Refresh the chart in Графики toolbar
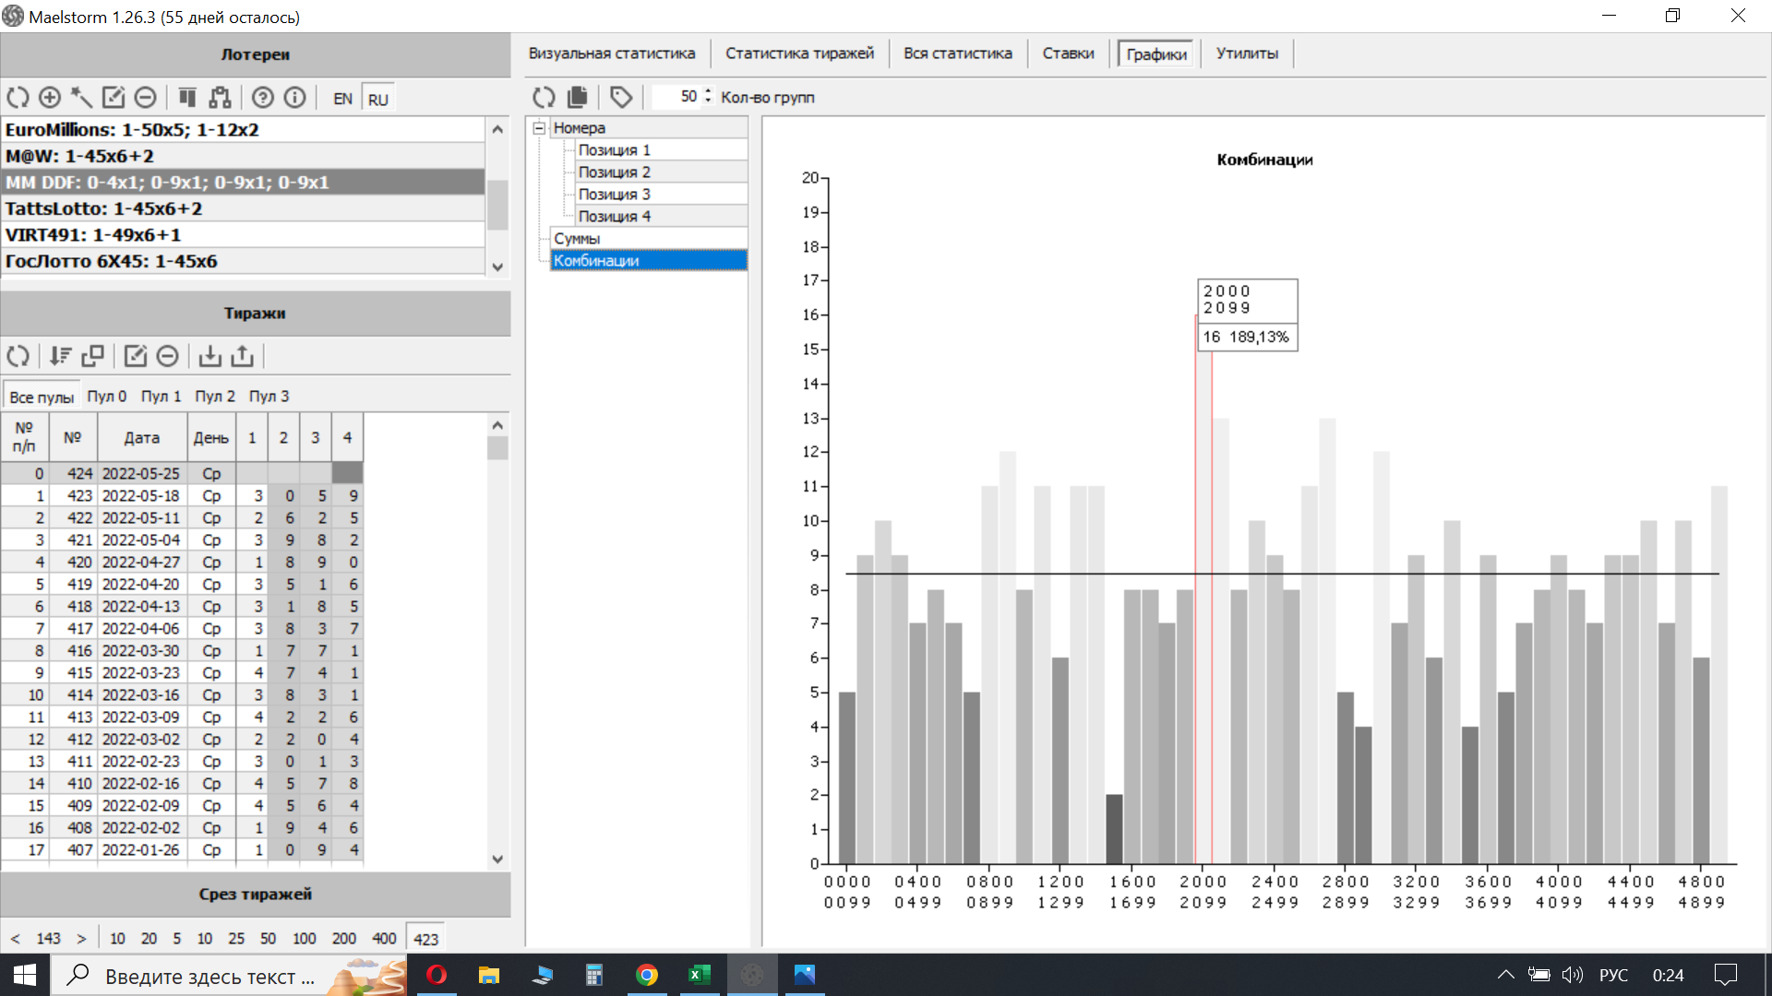Screen dimensions: 1772x996 (545, 97)
